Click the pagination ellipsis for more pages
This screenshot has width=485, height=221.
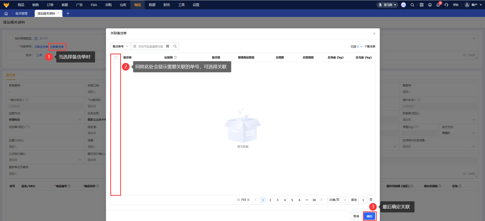(307, 200)
